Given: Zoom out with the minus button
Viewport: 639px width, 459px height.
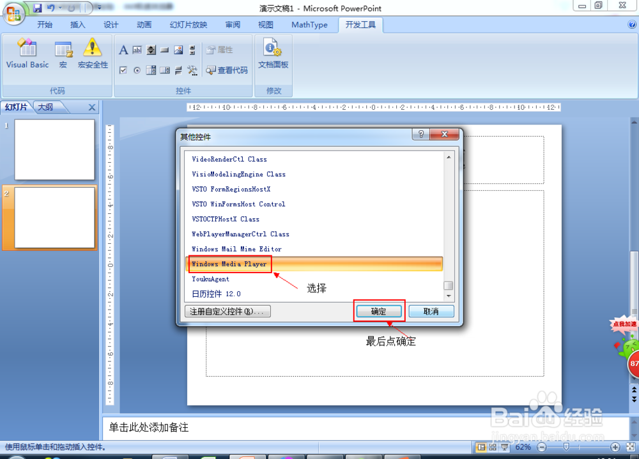Looking at the screenshot, I should click(542, 447).
